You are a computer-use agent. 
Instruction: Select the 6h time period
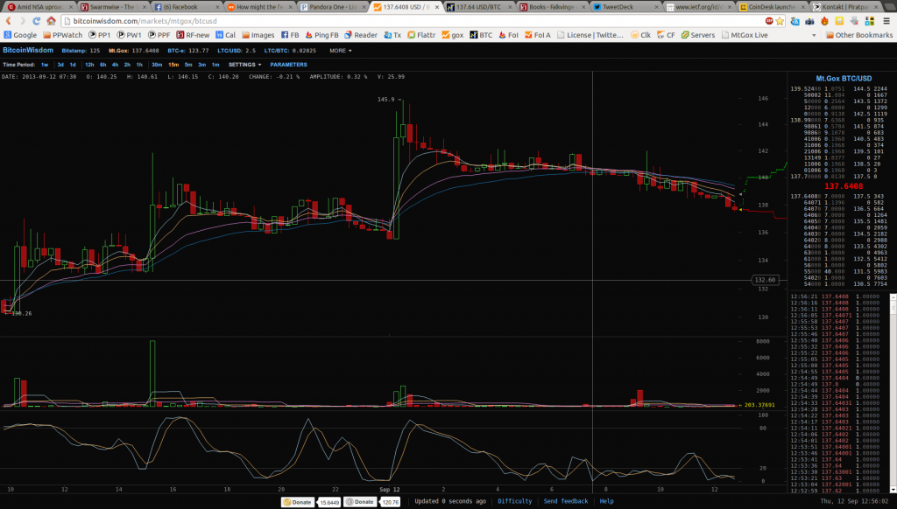pos(103,65)
